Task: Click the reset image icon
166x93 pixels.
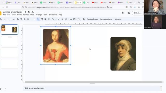Action: point(84,19)
